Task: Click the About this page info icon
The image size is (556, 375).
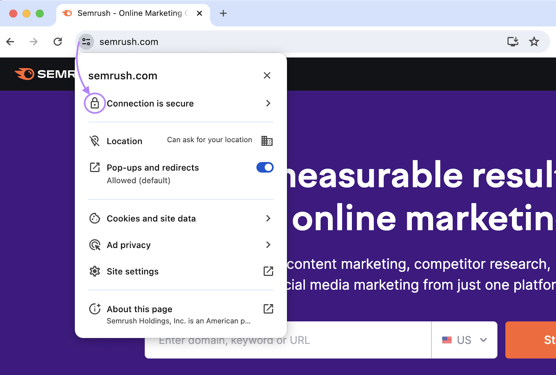Action: pyautogui.click(x=95, y=309)
